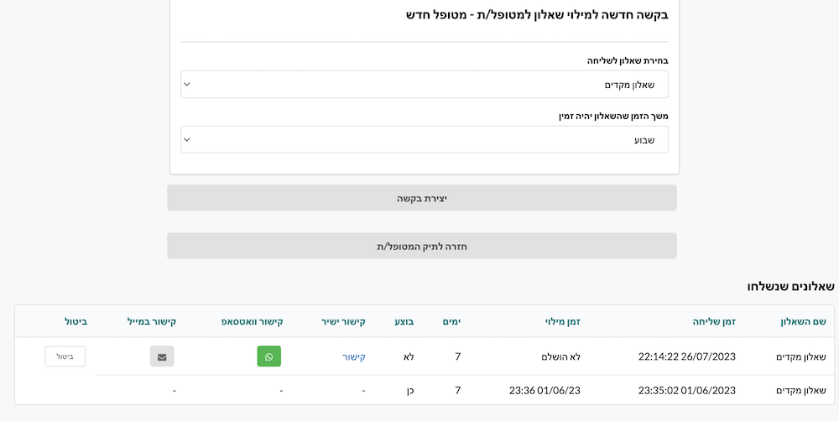The image size is (839, 421).
Task: Expand the שבוע availability duration dropdown
Action: [x=425, y=139]
